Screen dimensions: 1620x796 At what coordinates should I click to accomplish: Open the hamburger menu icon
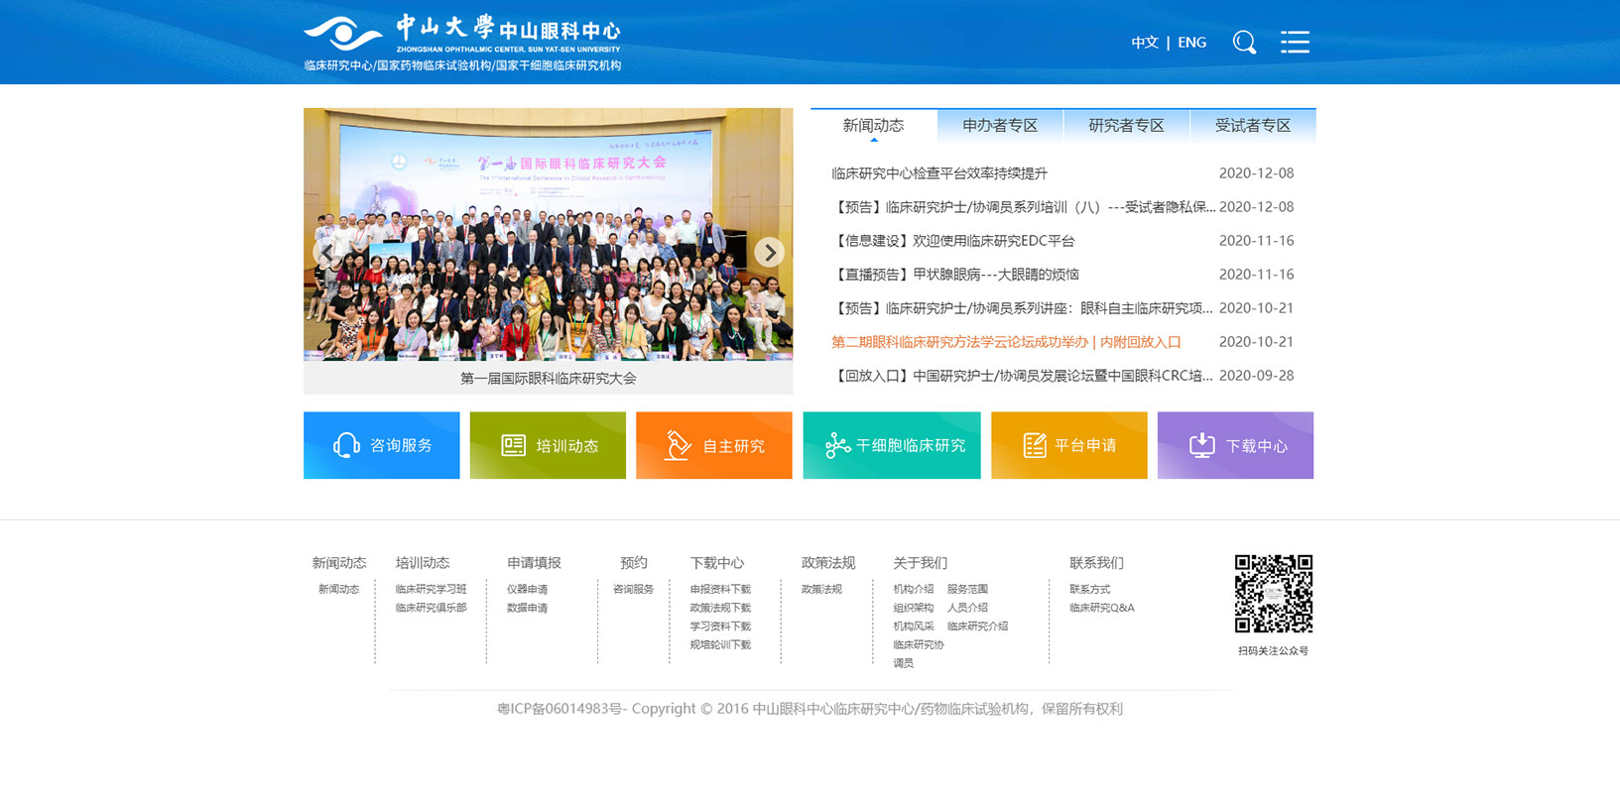[1295, 42]
